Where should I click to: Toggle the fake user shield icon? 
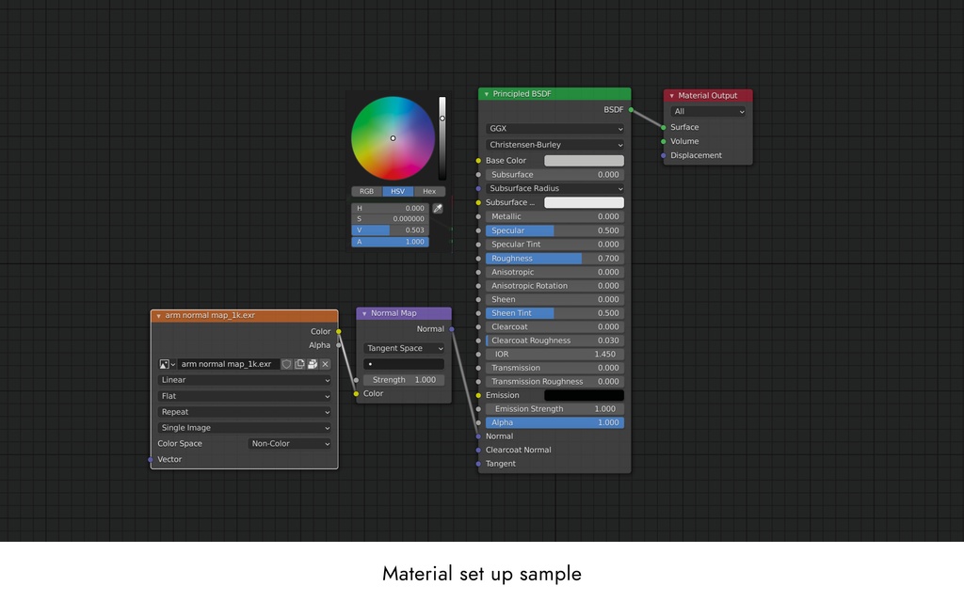coord(286,364)
